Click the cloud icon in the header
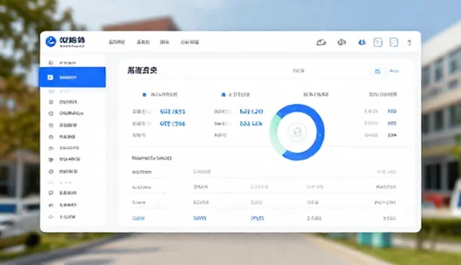This screenshot has width=461, height=265. (x=321, y=42)
